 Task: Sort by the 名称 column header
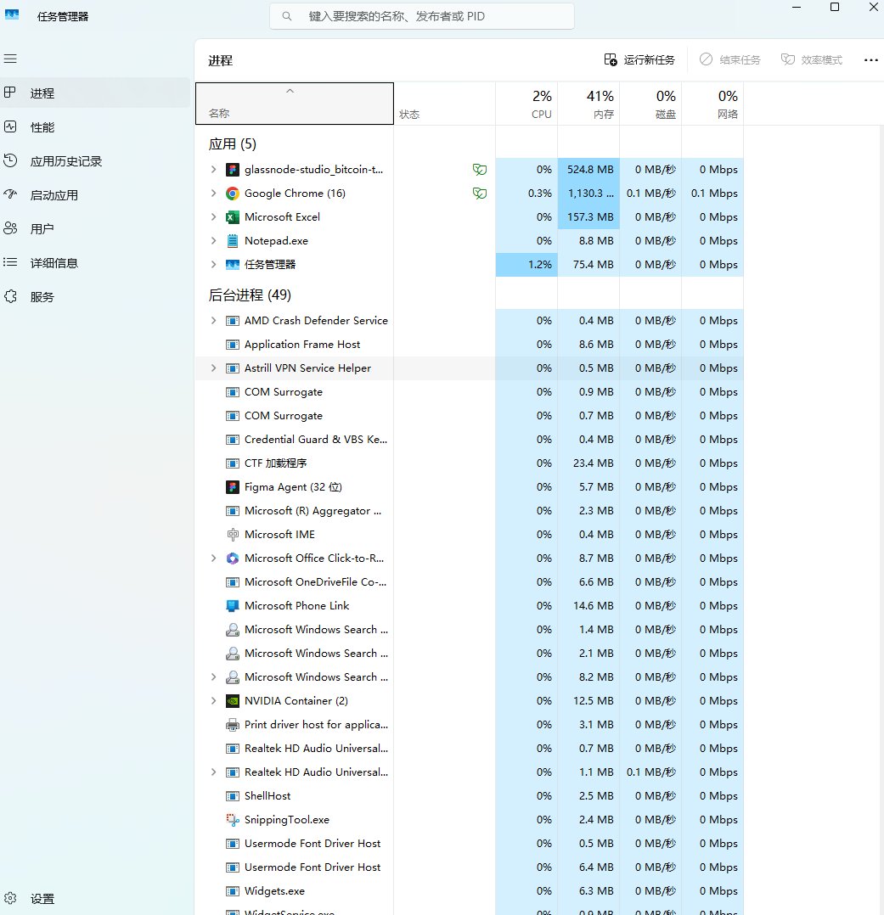[295, 104]
